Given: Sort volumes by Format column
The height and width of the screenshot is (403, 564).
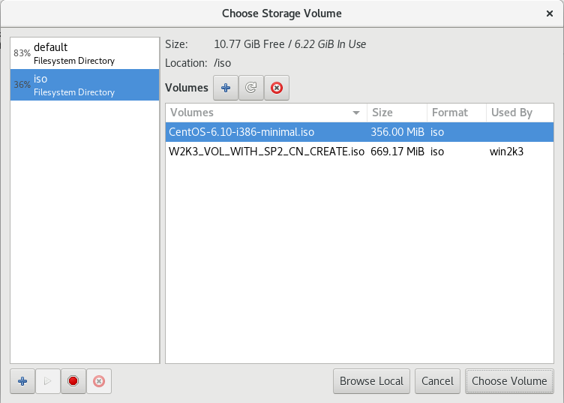Looking at the screenshot, I should (x=455, y=113).
